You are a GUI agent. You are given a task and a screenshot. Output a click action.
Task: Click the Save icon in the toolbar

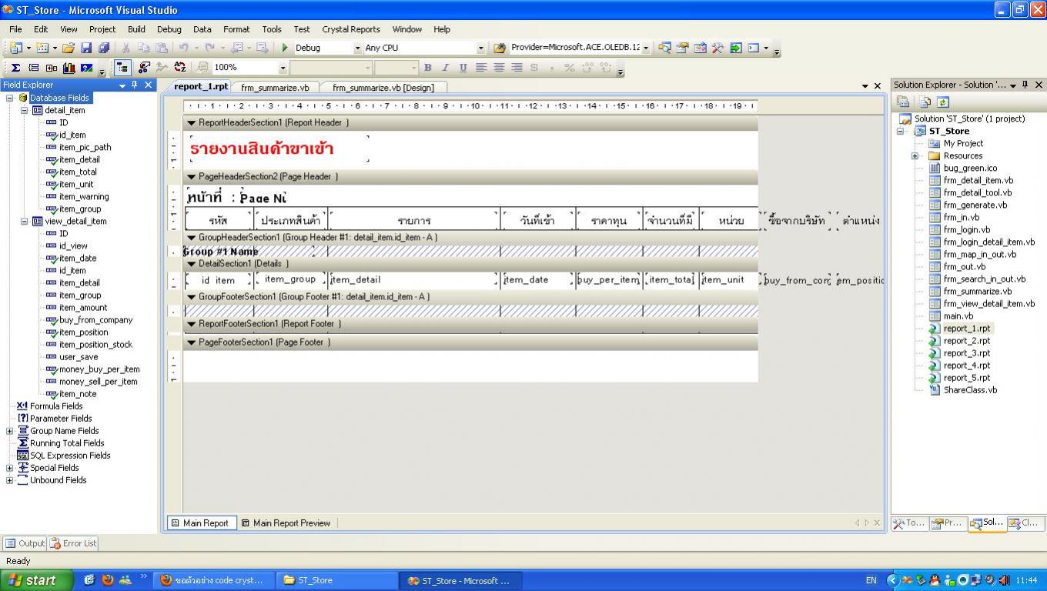(x=86, y=48)
